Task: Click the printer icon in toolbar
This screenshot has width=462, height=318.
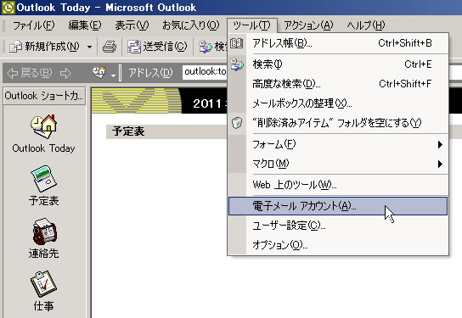Action: [x=110, y=47]
